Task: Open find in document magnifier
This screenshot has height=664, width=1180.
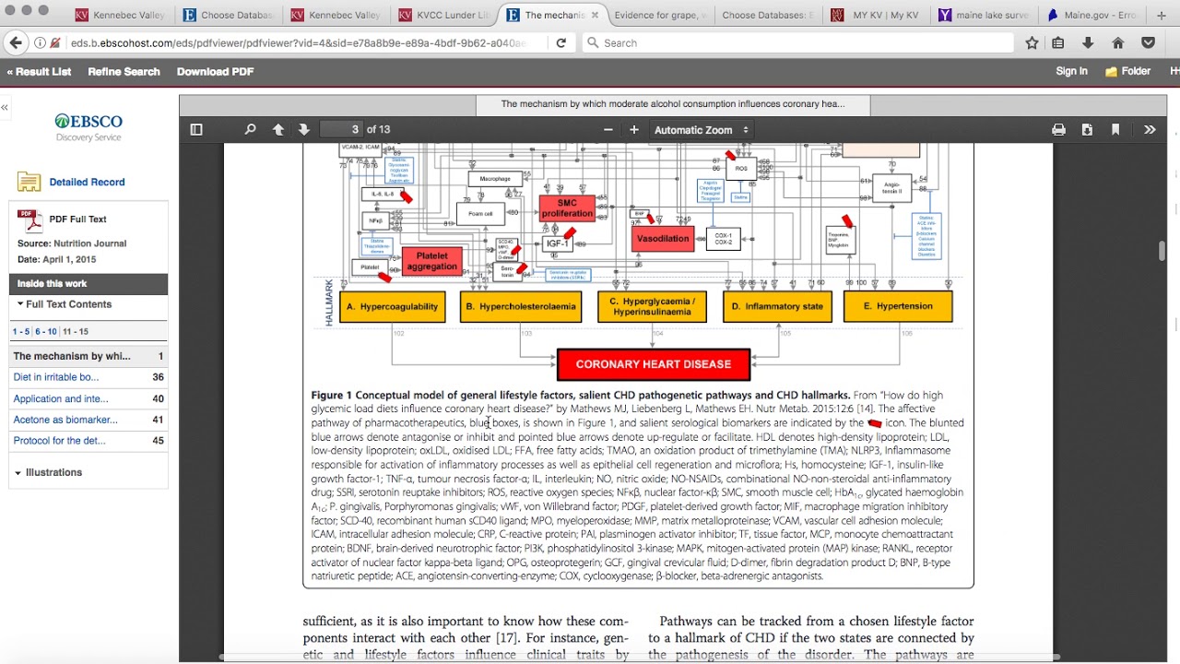Action: tap(250, 130)
